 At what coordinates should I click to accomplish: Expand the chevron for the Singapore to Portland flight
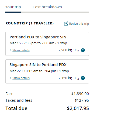[x=11, y=78]
